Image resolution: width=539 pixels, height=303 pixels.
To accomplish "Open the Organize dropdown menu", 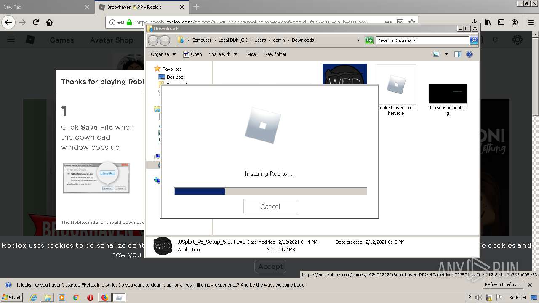I will point(163,54).
